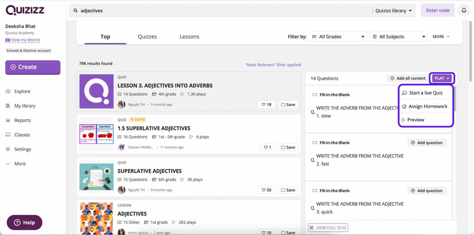The width and height of the screenshot is (474, 235).
Task: Like the Superlative Adjectives quiz with 50 hearts
Action: pos(266,190)
